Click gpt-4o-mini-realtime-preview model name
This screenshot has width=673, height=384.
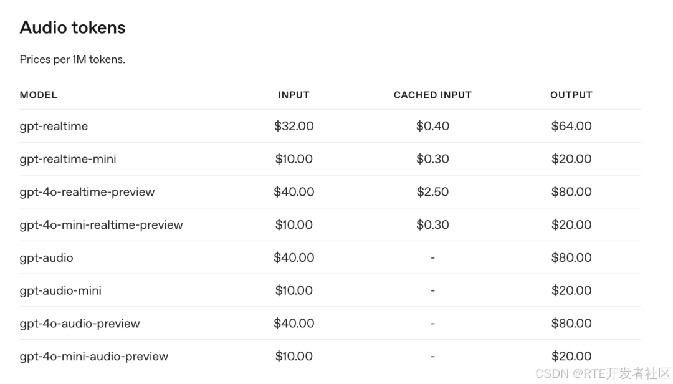tap(102, 225)
